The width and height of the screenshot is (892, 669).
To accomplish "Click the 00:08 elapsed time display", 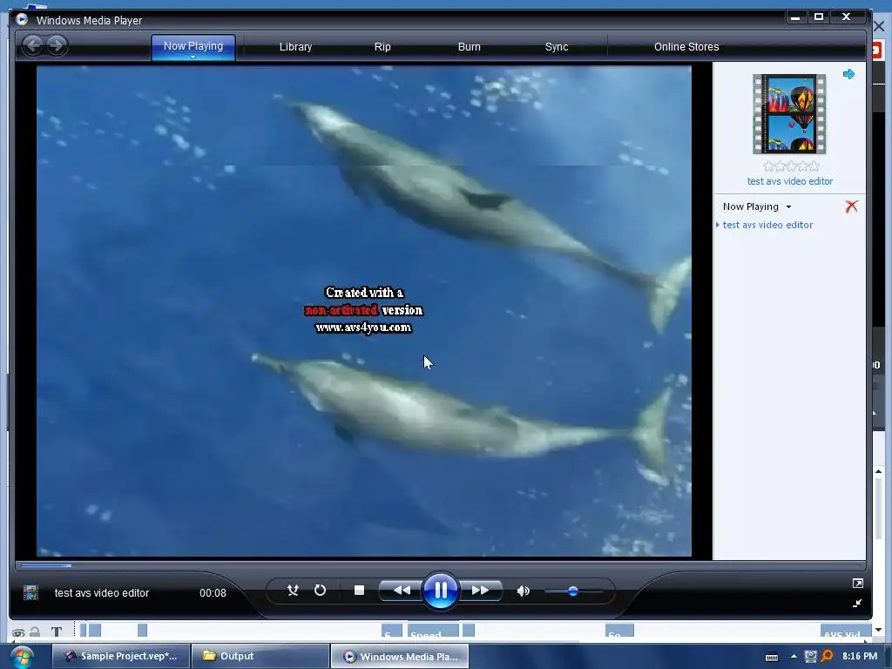I will click(x=213, y=592).
